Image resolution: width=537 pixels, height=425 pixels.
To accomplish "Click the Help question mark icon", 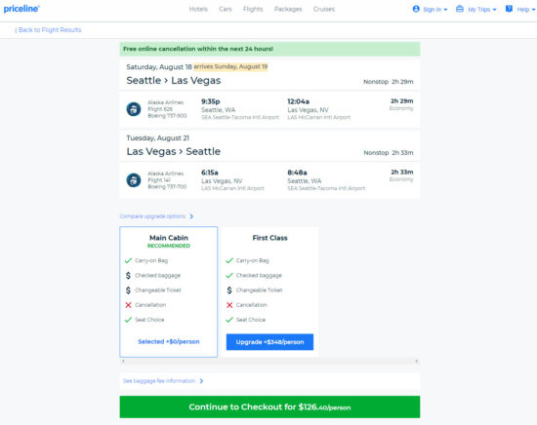I will [509, 9].
